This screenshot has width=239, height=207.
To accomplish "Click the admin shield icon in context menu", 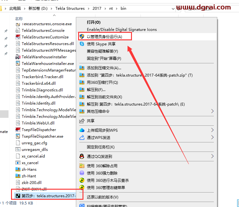I will [82, 37].
